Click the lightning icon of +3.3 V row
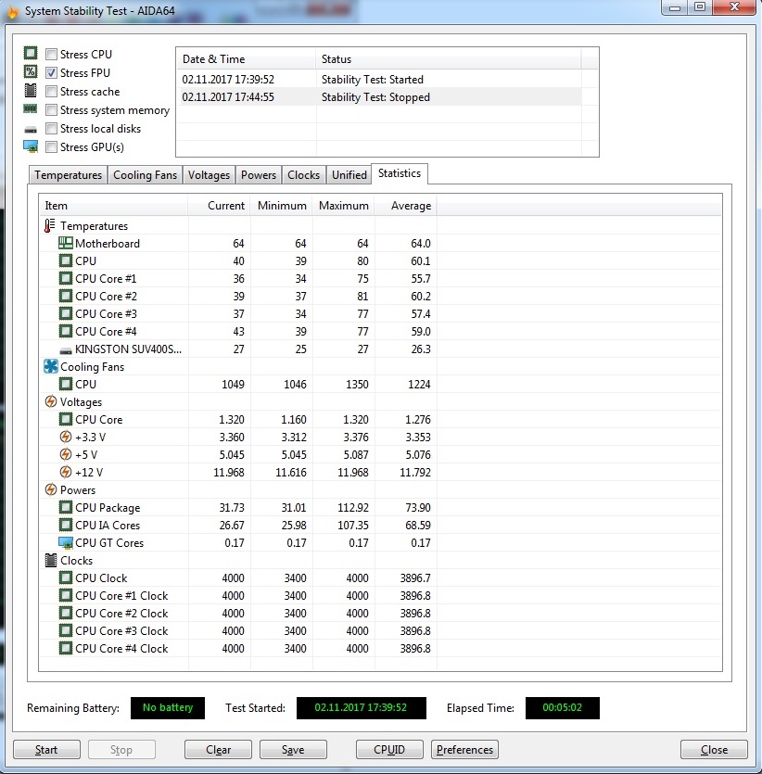This screenshot has height=774, width=762. (x=66, y=437)
